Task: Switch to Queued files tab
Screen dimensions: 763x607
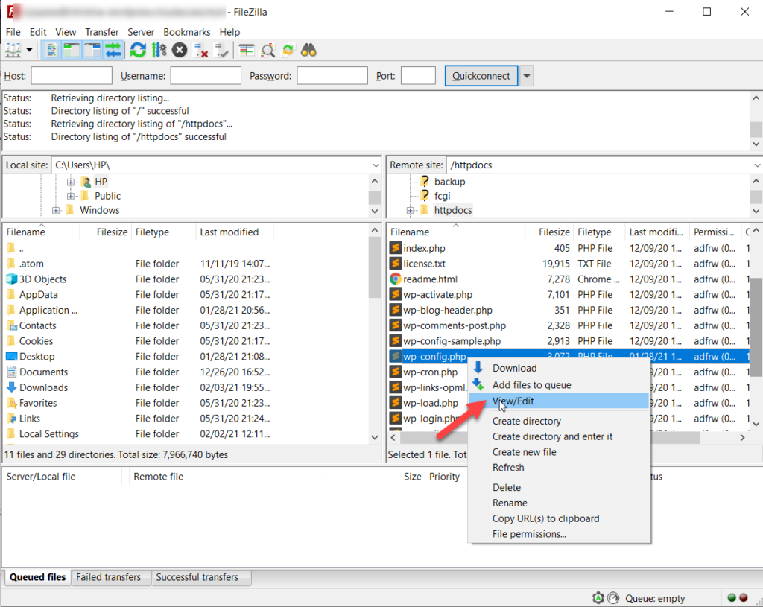Action: tap(37, 577)
